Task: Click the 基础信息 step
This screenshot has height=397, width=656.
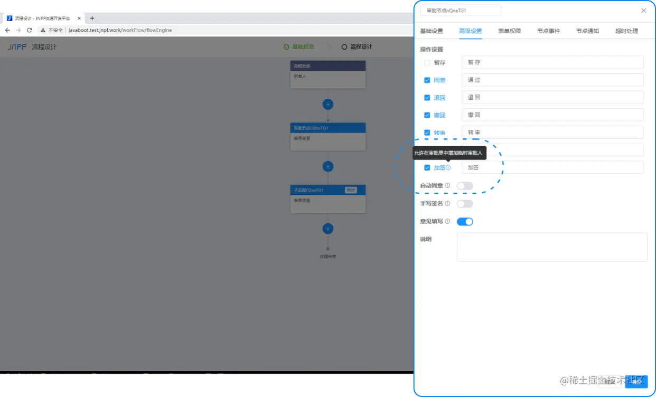Action: [x=299, y=46]
